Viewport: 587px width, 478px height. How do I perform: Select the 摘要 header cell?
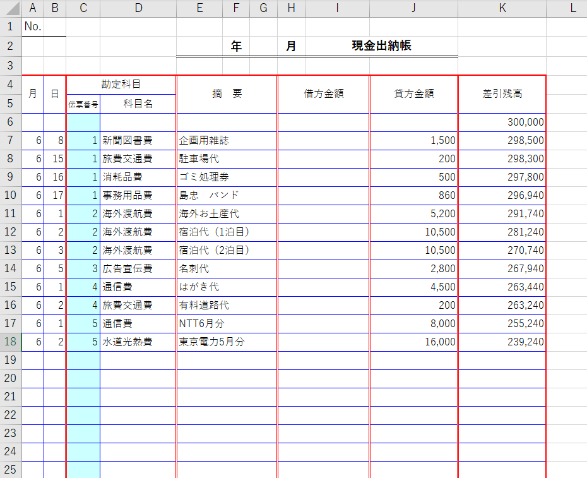[x=227, y=93]
